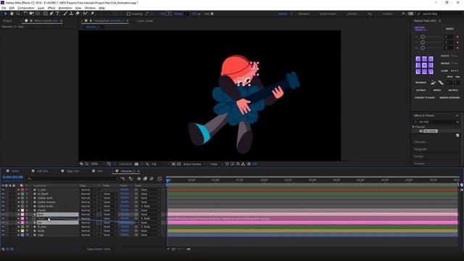This screenshot has height=261, width=464.
Task: Select the Unified Camera tool
Action: click(31, 14)
